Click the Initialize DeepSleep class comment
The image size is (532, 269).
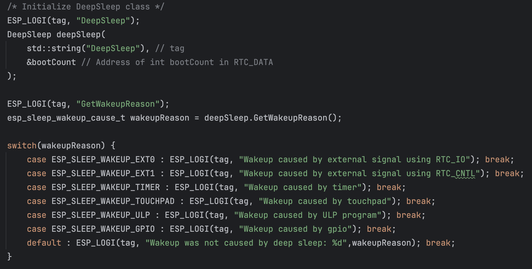tap(86, 7)
